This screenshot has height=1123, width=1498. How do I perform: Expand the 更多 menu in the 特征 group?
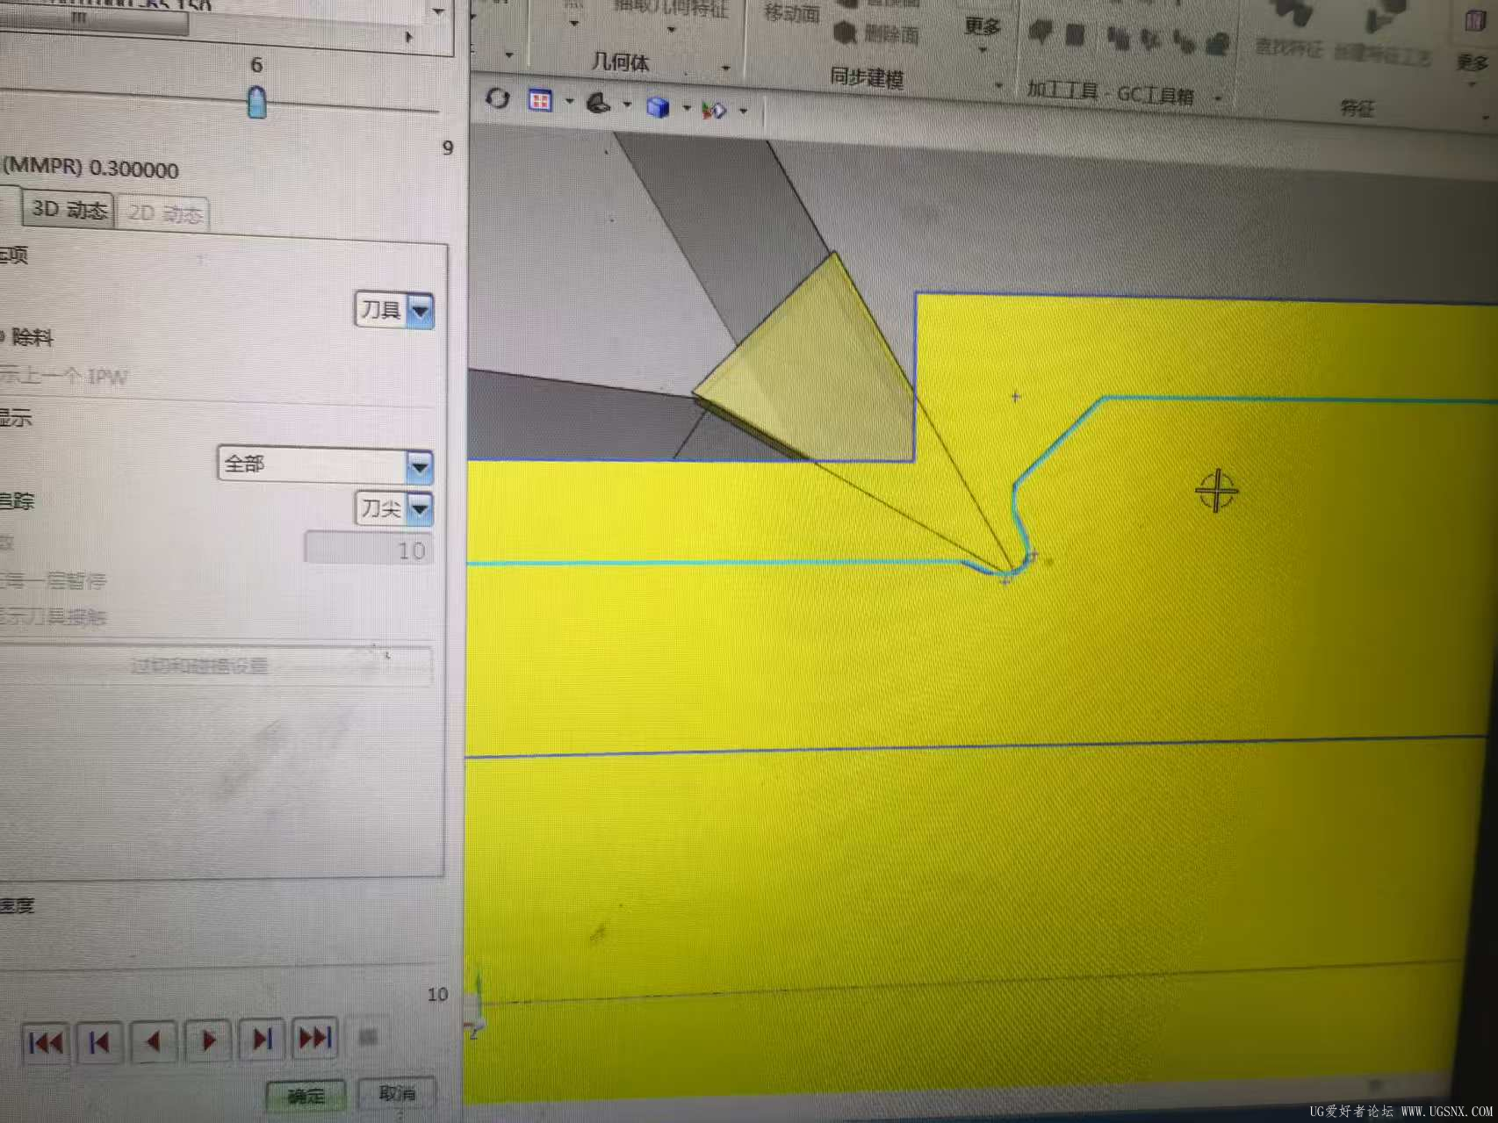tap(1473, 68)
